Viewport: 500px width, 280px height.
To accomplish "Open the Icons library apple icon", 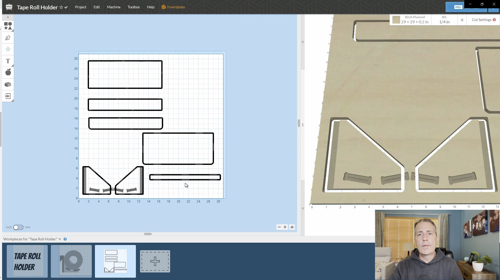I will pos(8,72).
